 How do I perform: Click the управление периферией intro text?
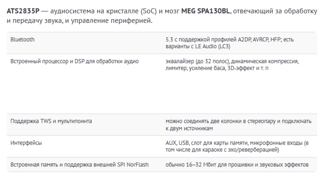(112, 20)
